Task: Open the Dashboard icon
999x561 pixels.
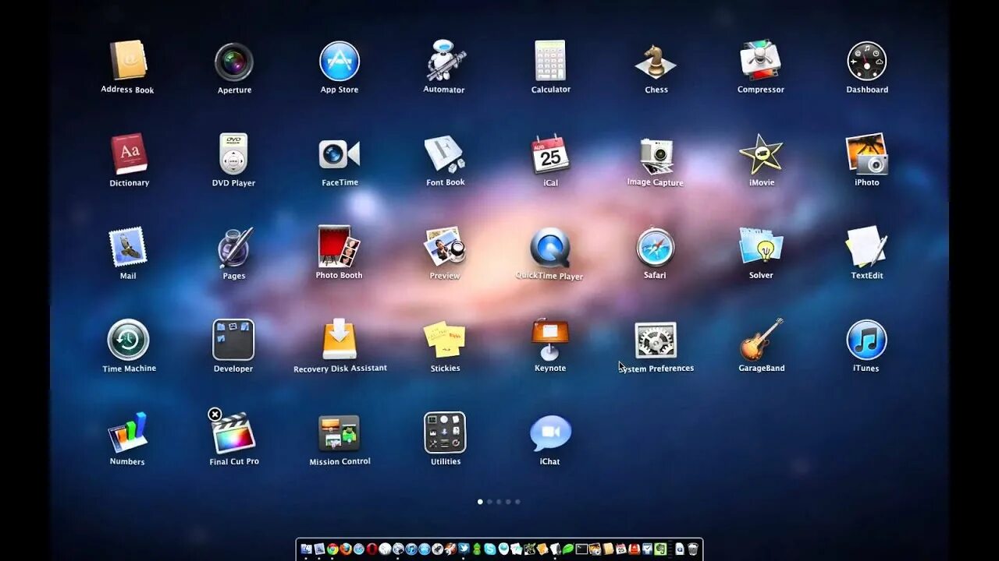Action: [867, 61]
